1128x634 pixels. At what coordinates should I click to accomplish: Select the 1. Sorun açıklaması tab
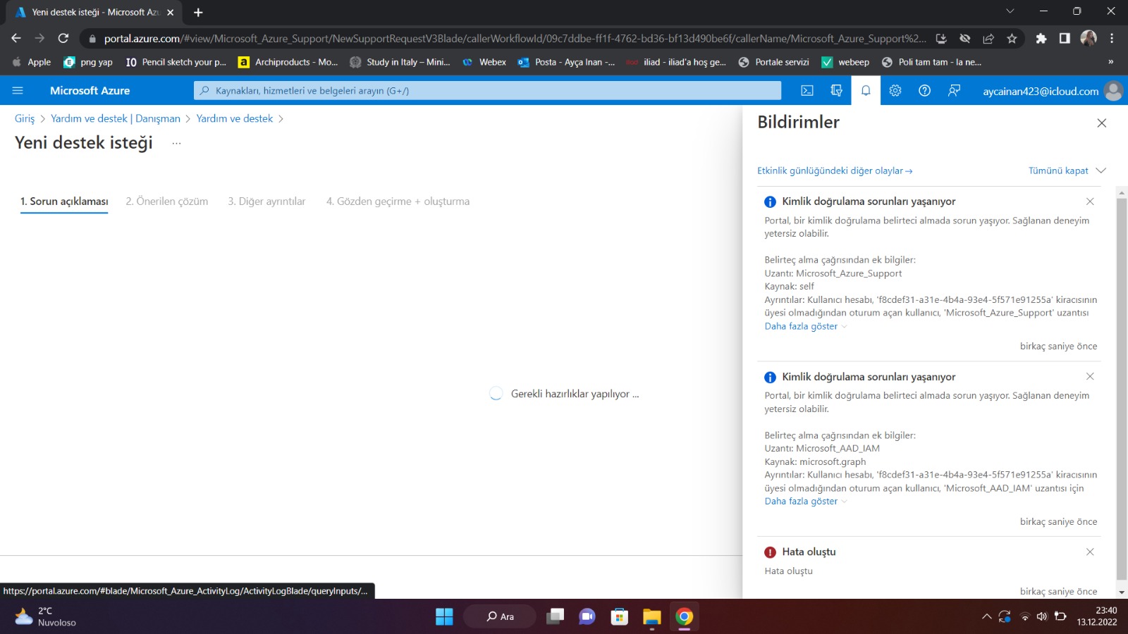pyautogui.click(x=64, y=201)
